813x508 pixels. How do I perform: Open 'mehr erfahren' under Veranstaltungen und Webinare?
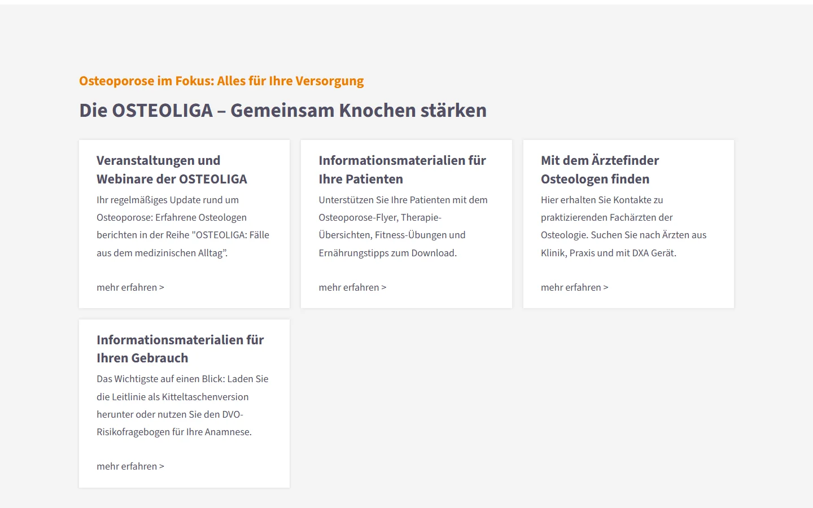click(x=130, y=287)
